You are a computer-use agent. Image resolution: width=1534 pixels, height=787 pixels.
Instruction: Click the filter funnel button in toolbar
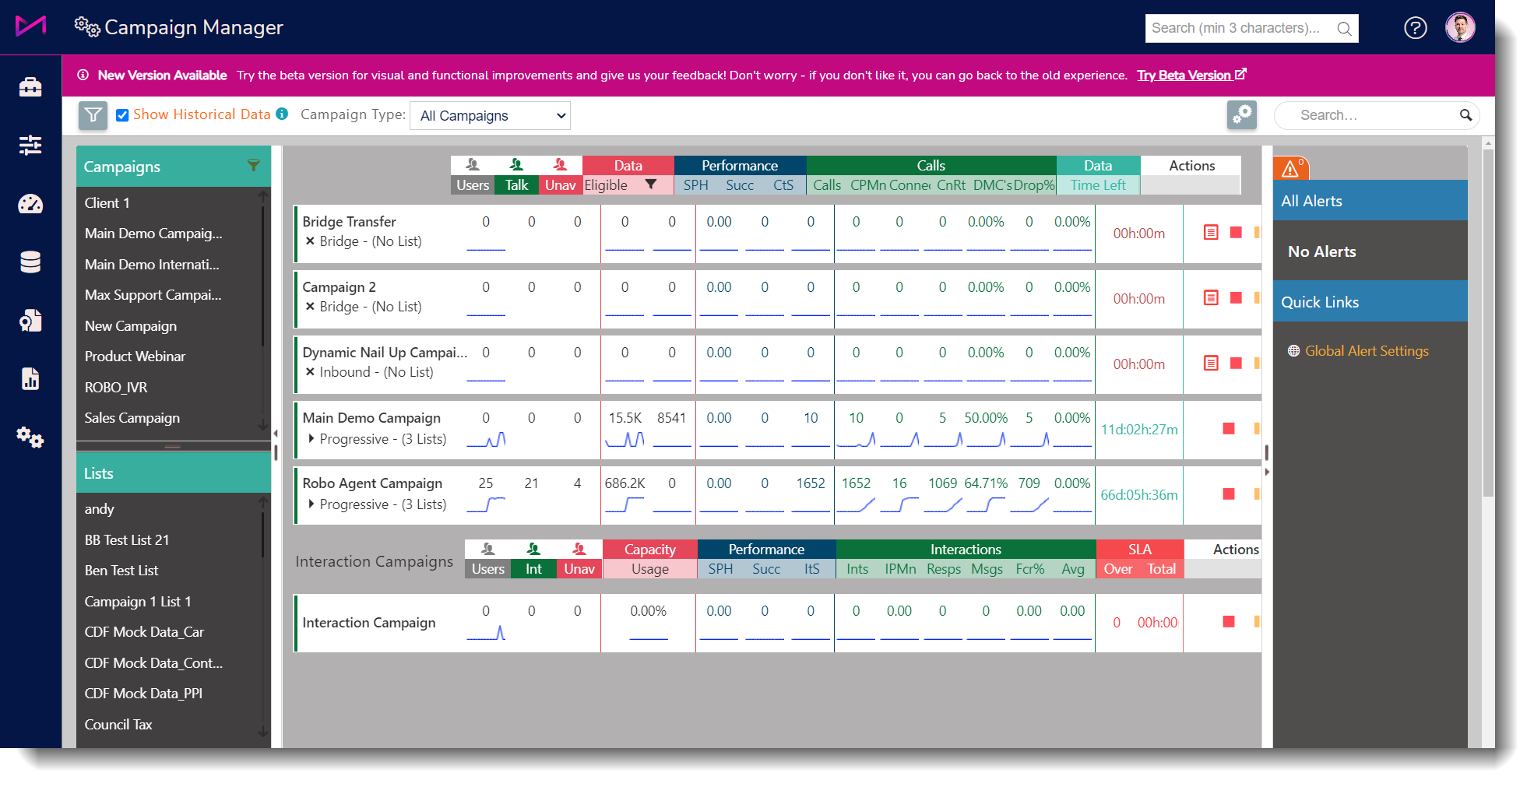pos(93,115)
